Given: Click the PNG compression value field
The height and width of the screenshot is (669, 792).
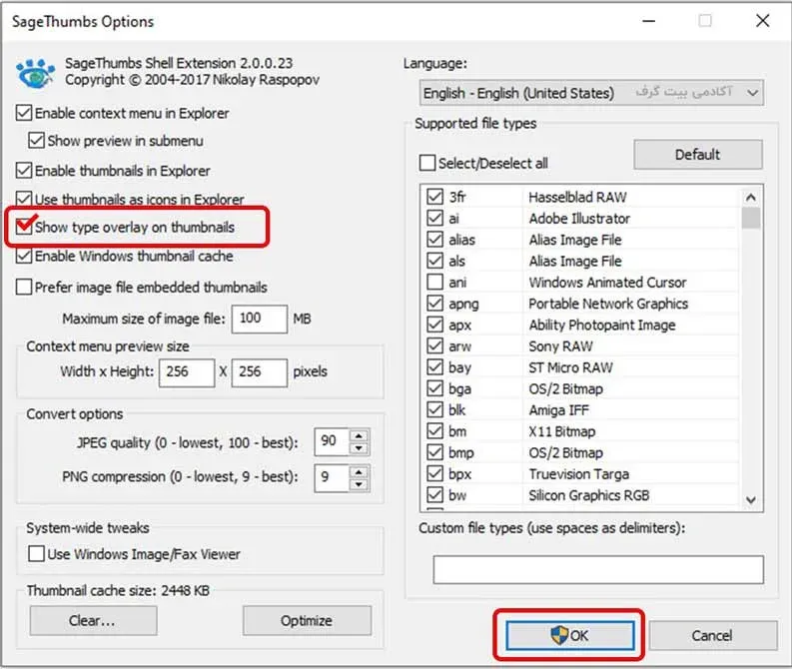Looking at the screenshot, I should tap(332, 478).
